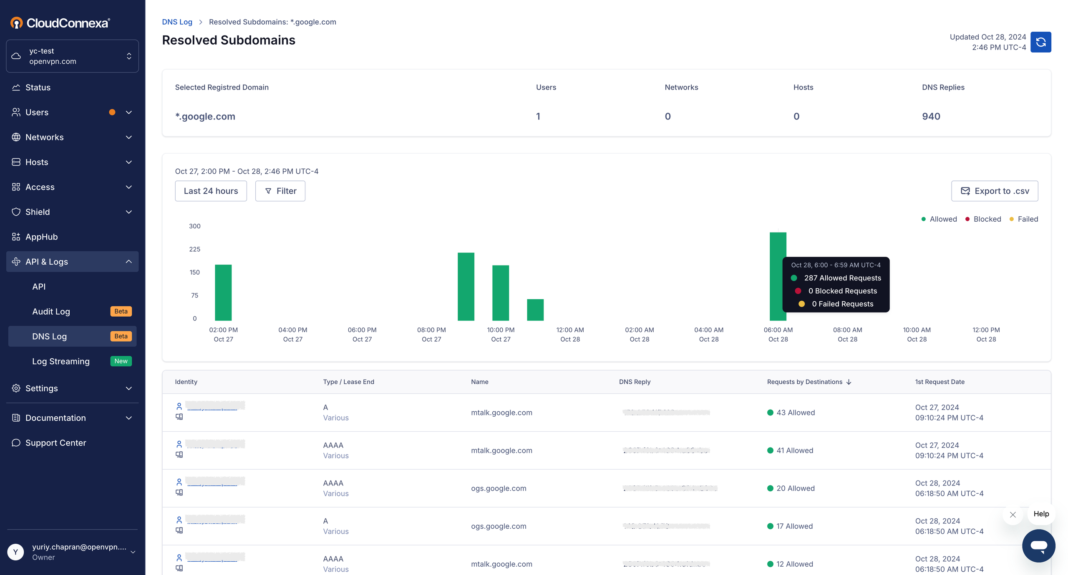Viewport: 1068px width, 575px height.
Task: Click the tallest bar at 06:00 AM
Action: coord(778,276)
